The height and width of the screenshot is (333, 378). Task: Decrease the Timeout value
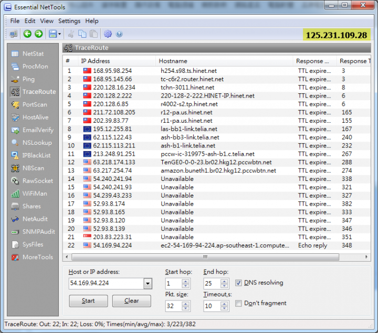click(x=224, y=308)
